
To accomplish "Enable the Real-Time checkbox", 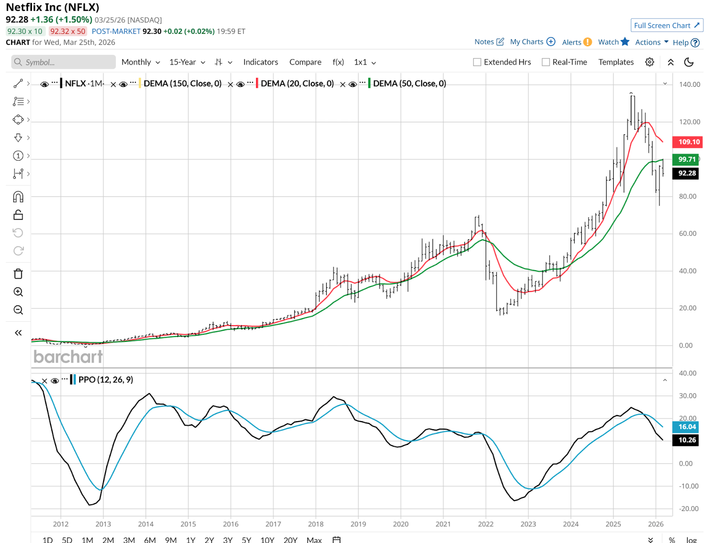I will click(x=545, y=62).
